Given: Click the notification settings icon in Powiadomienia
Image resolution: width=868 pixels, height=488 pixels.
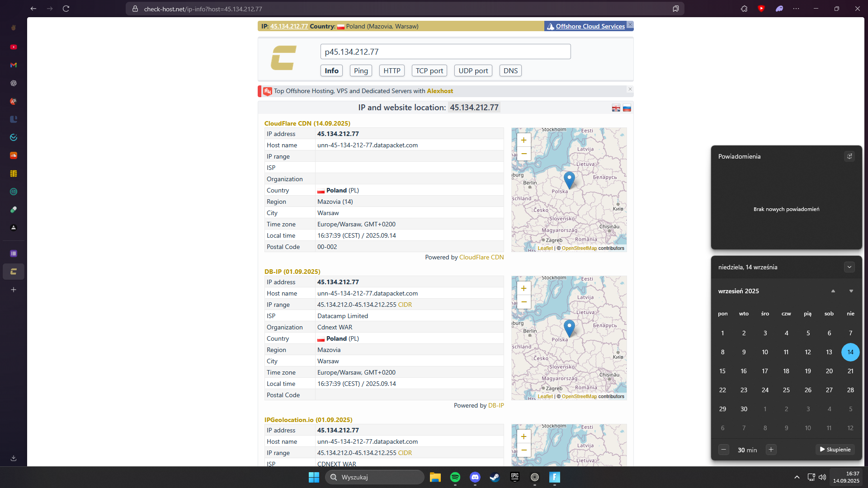Looking at the screenshot, I should click(849, 156).
